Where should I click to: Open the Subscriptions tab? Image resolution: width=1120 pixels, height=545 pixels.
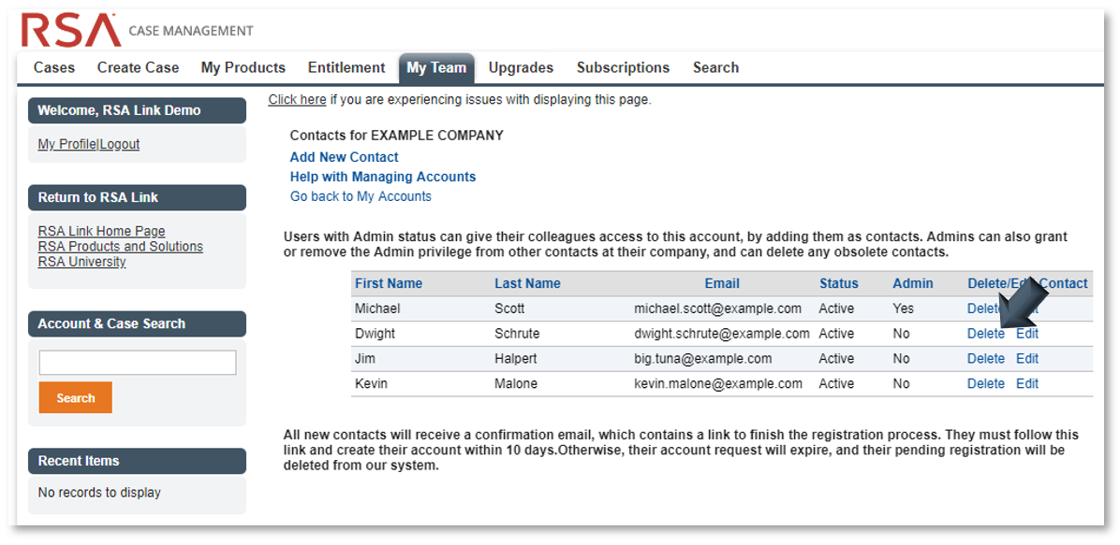[x=623, y=67]
